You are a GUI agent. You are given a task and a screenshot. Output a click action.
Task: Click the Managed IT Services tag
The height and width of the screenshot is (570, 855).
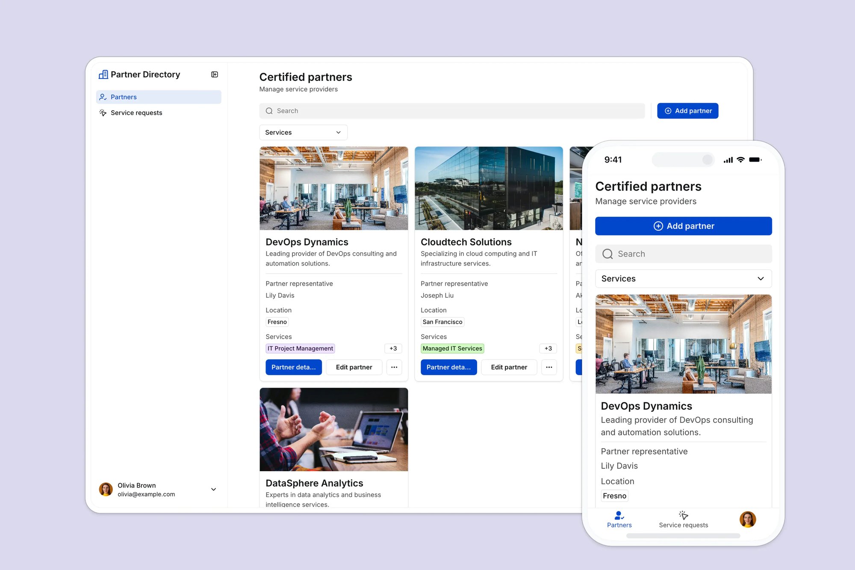click(x=452, y=348)
